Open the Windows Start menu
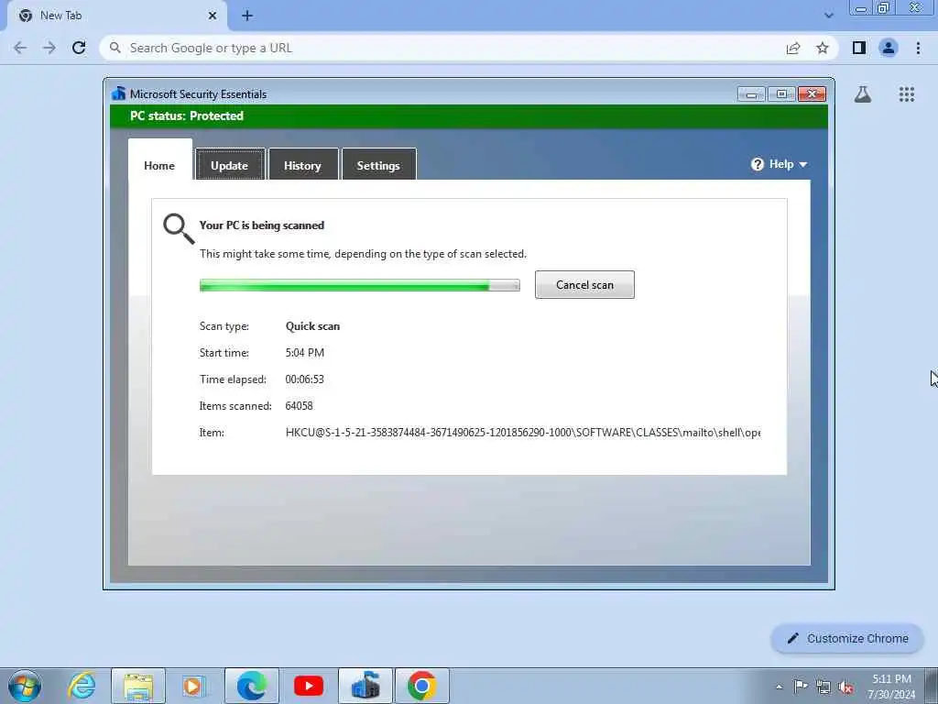The width and height of the screenshot is (938, 704). click(25, 686)
